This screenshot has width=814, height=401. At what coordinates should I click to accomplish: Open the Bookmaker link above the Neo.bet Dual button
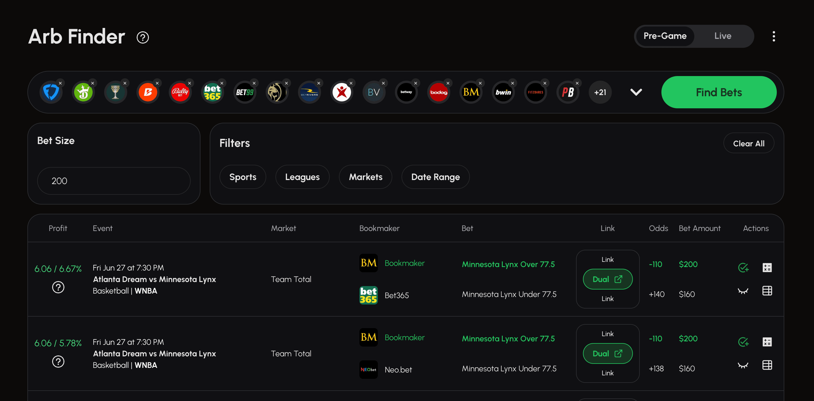[607, 334]
